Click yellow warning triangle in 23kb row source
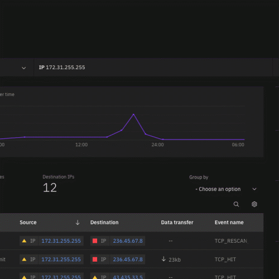 point(24,259)
